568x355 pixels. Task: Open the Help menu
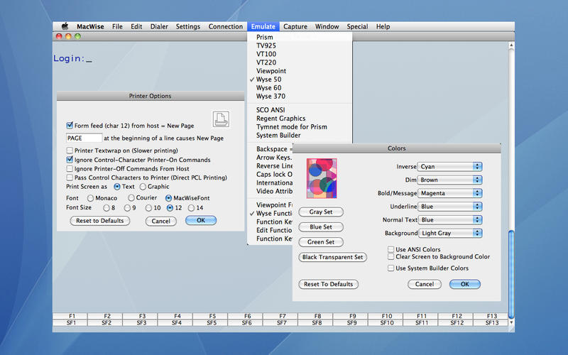pos(383,26)
